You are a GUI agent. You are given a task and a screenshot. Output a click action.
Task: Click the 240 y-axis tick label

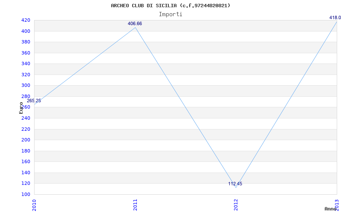[26, 118]
